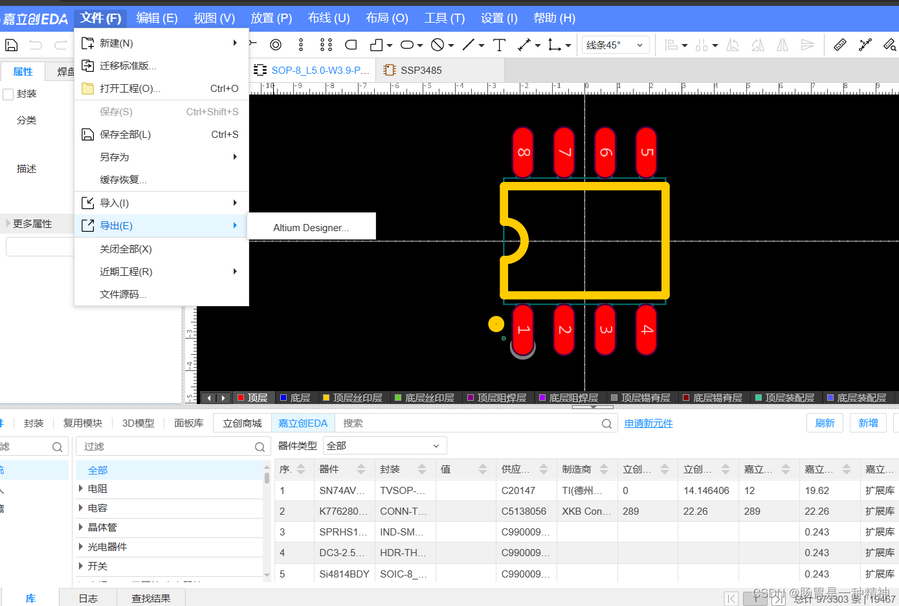Viewport: 899px width, 606px height.
Task: Select the via (concentric circle) tool
Action: [276, 45]
